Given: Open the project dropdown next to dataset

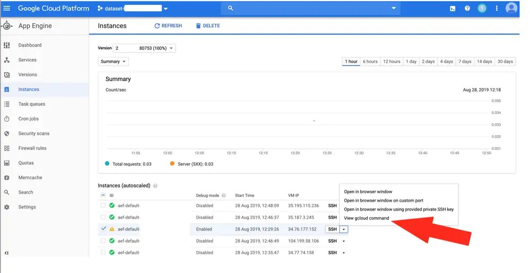Looking at the screenshot, I should [165, 9].
